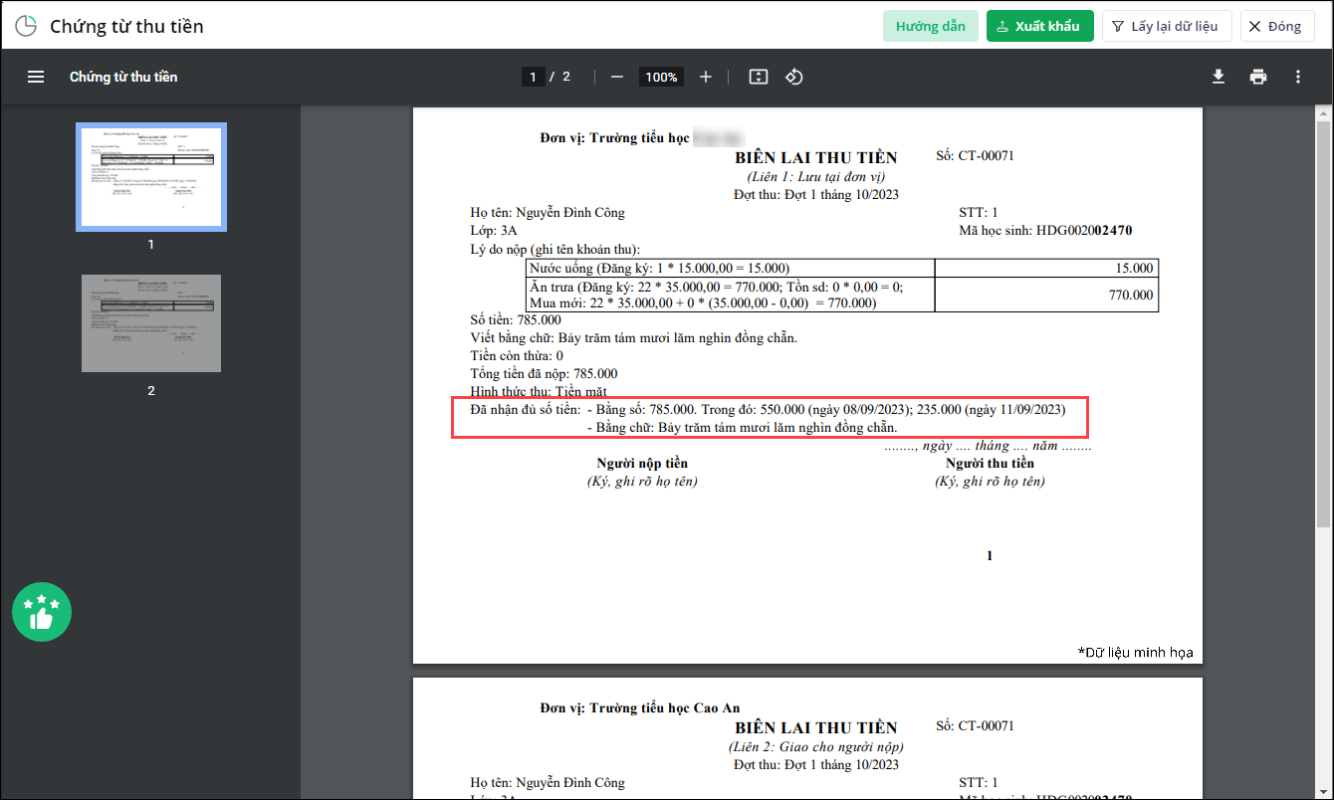The image size is (1334, 800).
Task: Download the PDF receipt
Action: [x=1219, y=77]
